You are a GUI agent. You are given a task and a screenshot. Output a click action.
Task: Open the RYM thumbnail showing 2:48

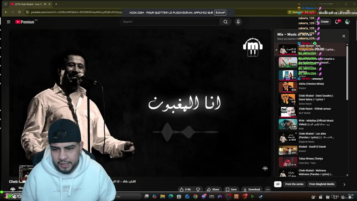point(288,124)
